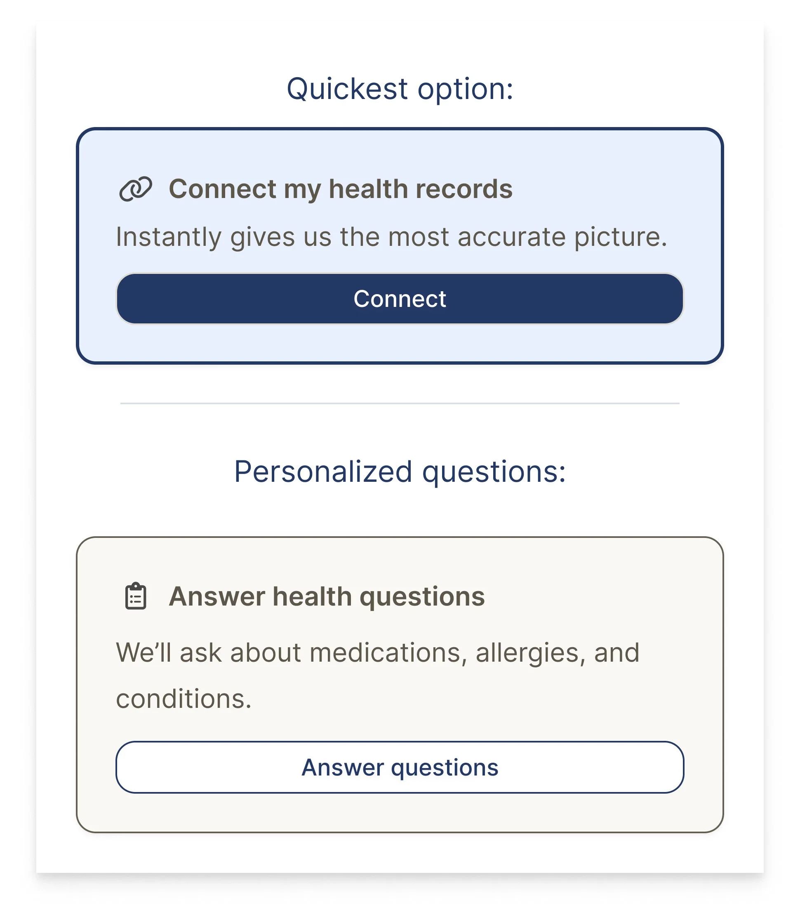Click the word "conditions." on the last line
800x924 pixels.
pos(184,698)
